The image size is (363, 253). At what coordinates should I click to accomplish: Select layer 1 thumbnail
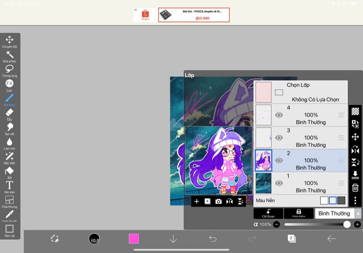point(263,183)
